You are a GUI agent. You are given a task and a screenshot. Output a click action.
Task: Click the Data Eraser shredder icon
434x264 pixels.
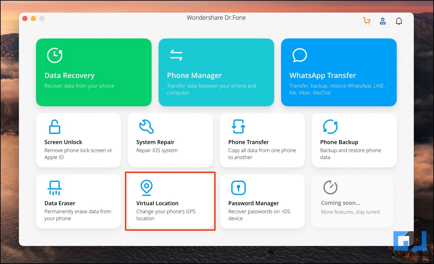[x=54, y=188]
